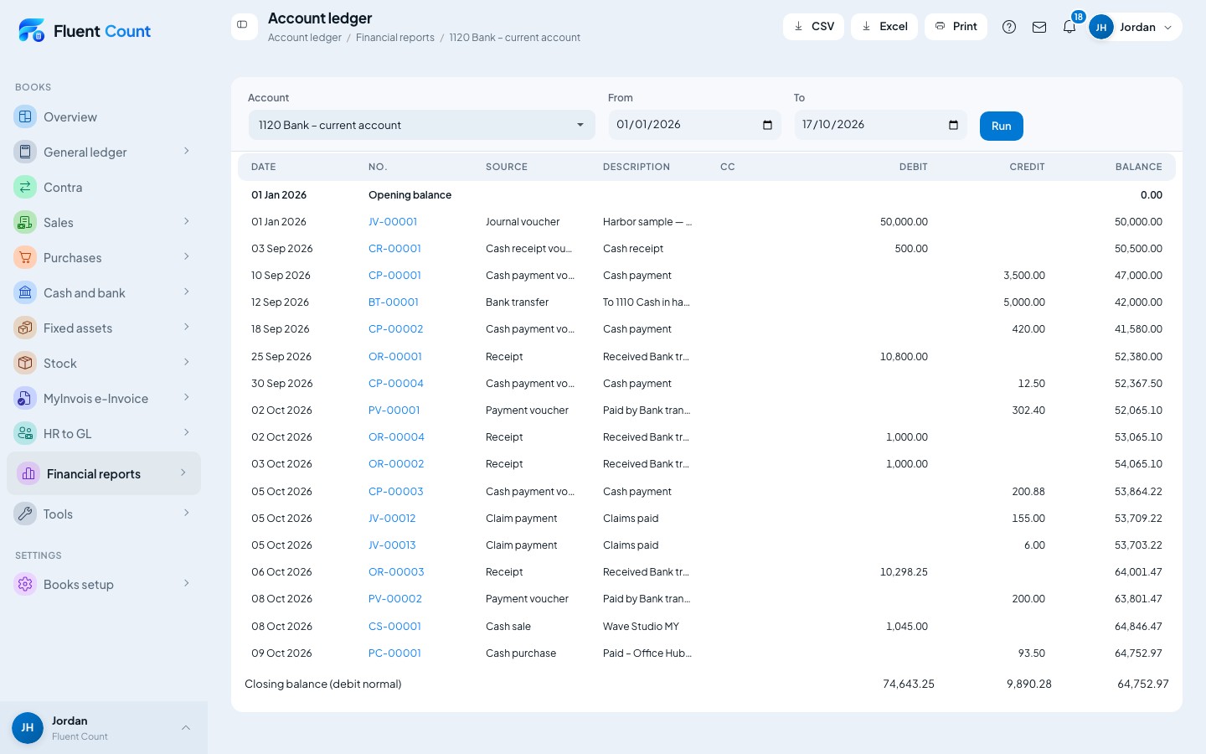The width and height of the screenshot is (1206, 754).
Task: Click Financial reports breadcrumb link
Action: [x=394, y=38]
